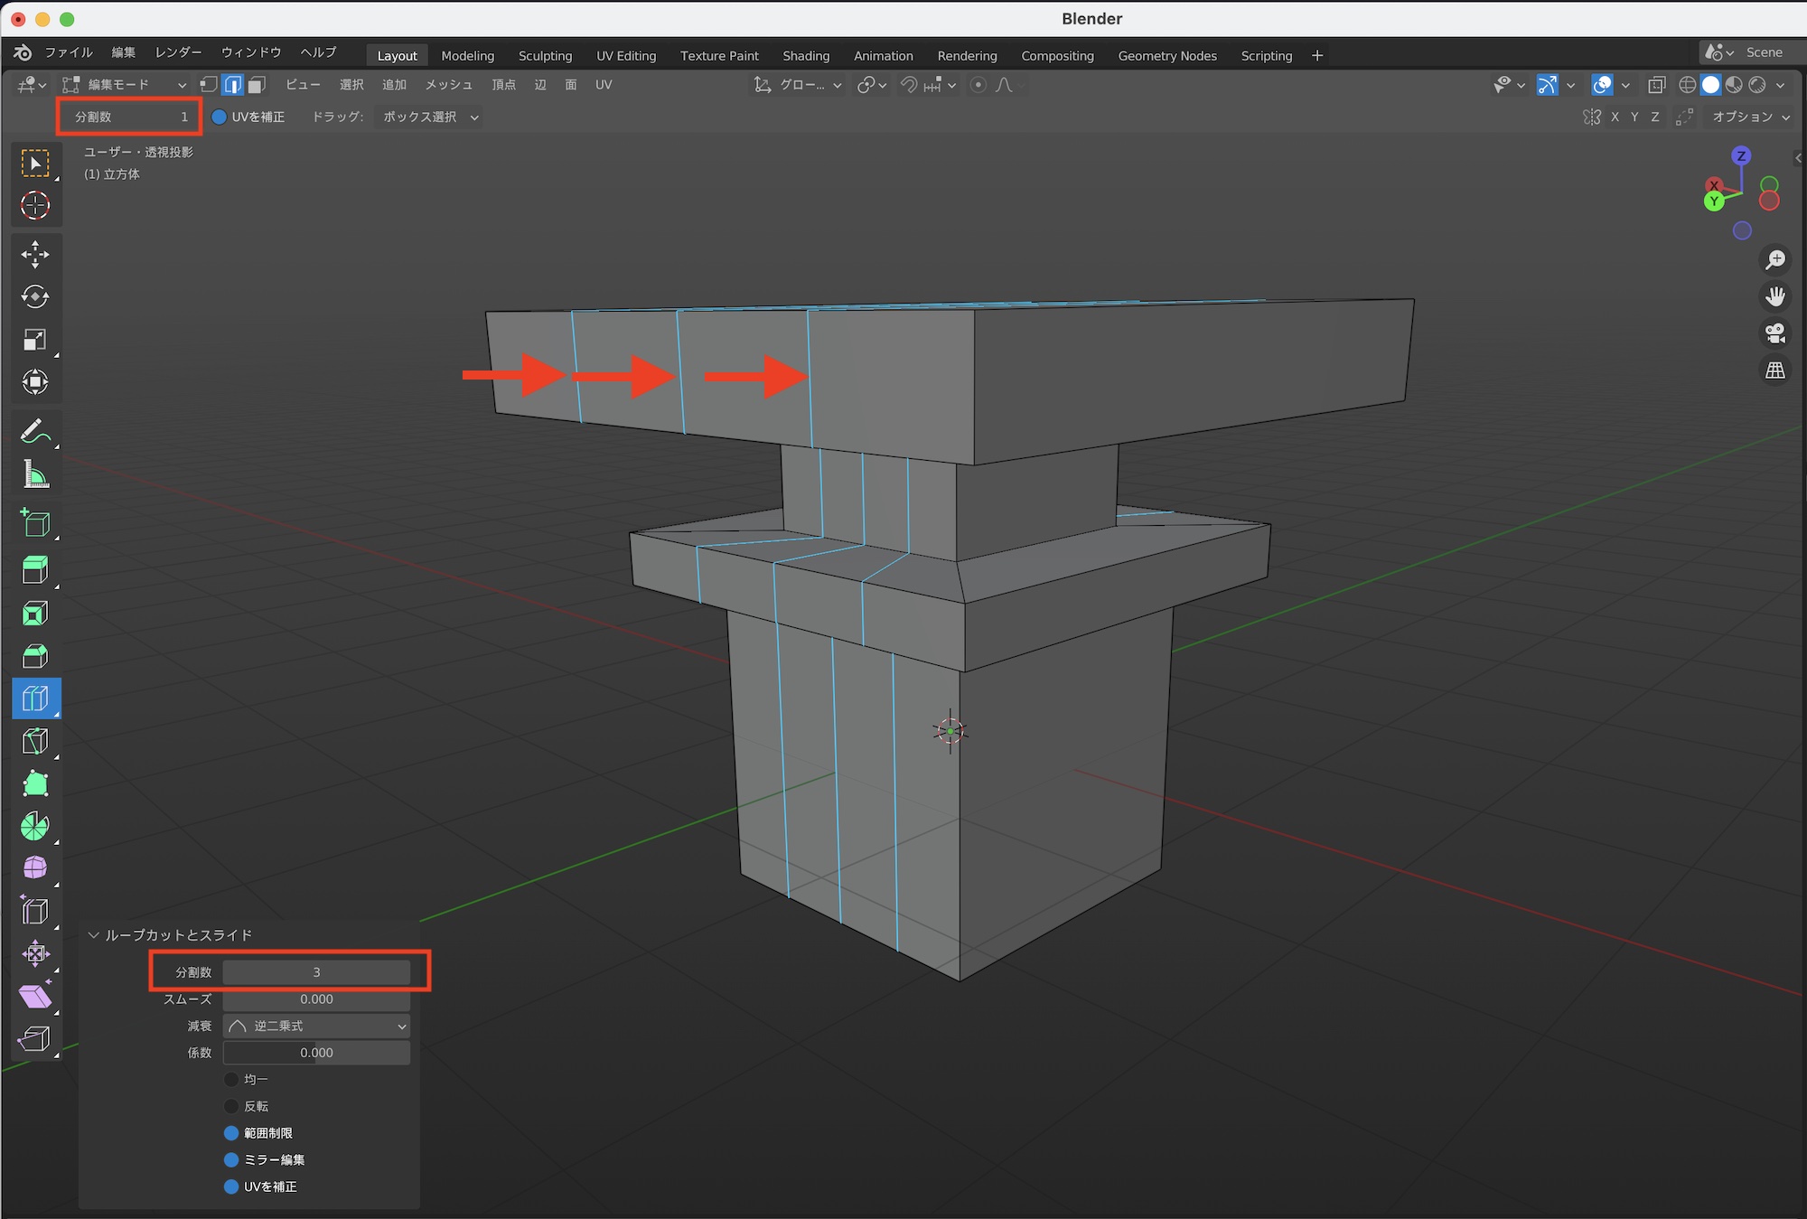Disable the 範囲制限 checkbox
Viewport: 1807px width, 1219px height.
coord(231,1133)
